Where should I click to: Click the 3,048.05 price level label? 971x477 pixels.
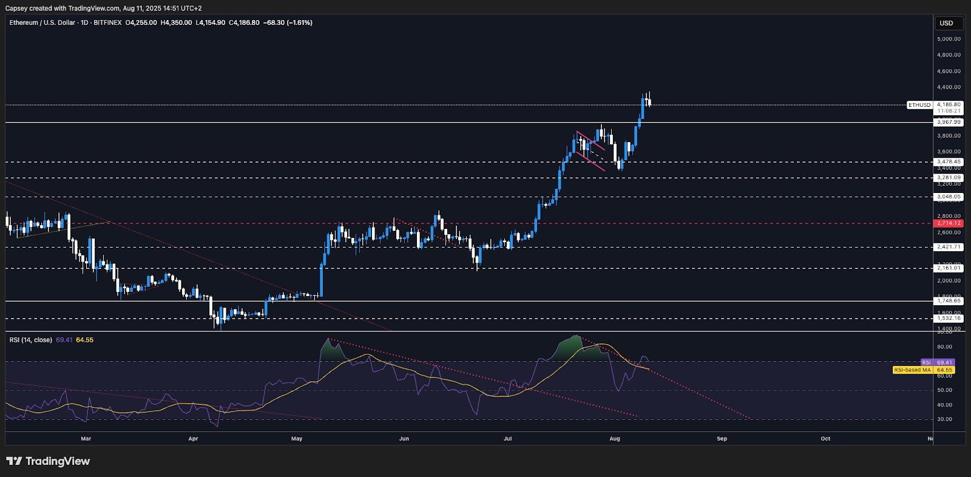click(949, 197)
